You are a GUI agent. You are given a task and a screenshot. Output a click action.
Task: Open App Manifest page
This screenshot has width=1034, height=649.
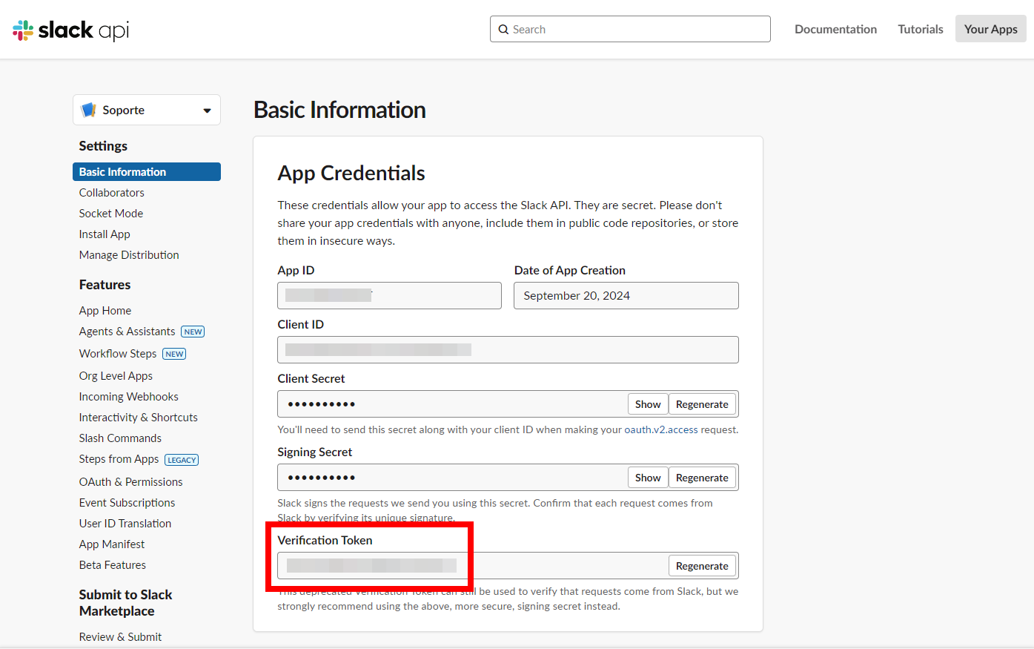[x=112, y=544]
